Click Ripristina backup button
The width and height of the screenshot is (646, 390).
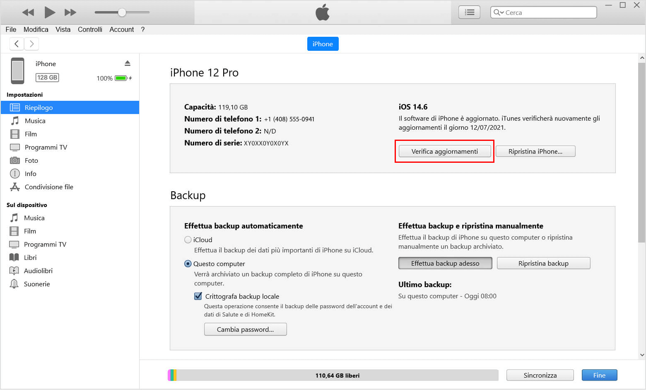543,263
